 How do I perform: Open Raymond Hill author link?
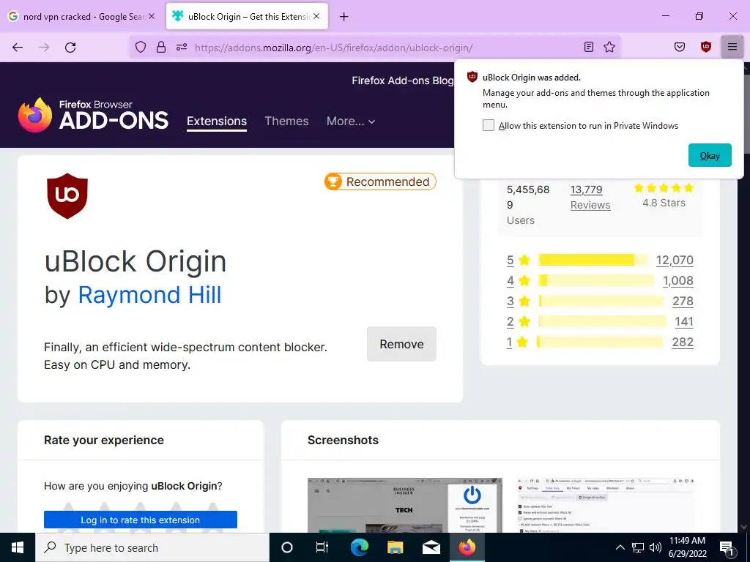pyautogui.click(x=149, y=295)
